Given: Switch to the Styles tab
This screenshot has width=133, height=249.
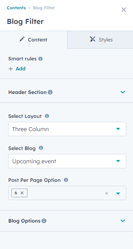Looking at the screenshot, I should point(100,40).
